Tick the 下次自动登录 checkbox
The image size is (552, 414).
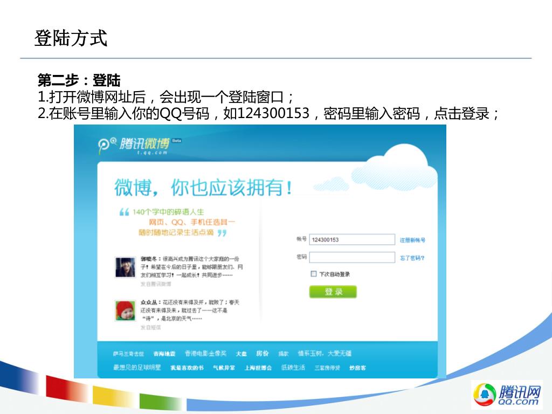click(x=314, y=274)
